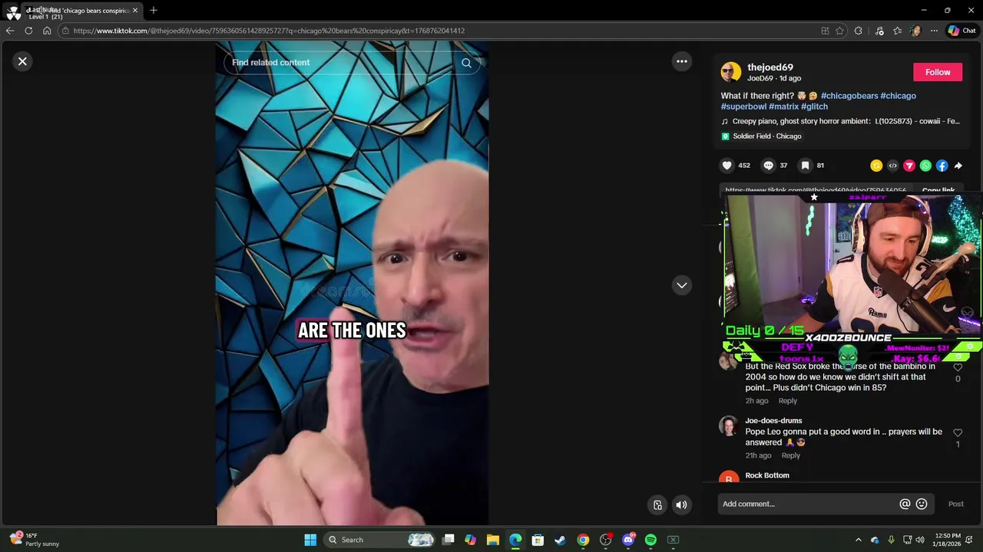Open the #matrix hashtag
The width and height of the screenshot is (983, 552).
click(784, 107)
